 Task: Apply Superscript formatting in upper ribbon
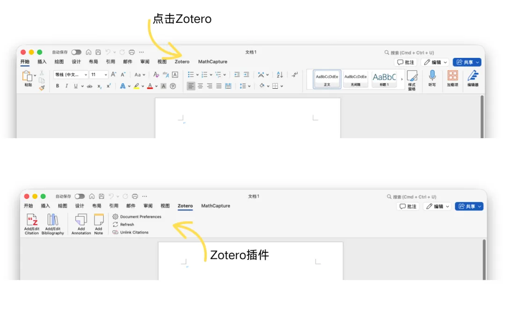tap(109, 86)
